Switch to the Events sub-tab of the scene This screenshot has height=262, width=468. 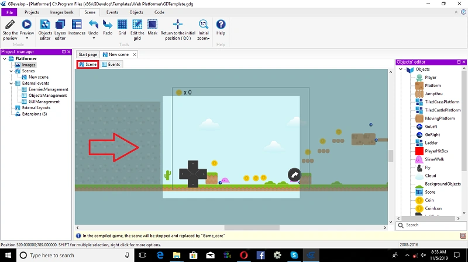[111, 64]
